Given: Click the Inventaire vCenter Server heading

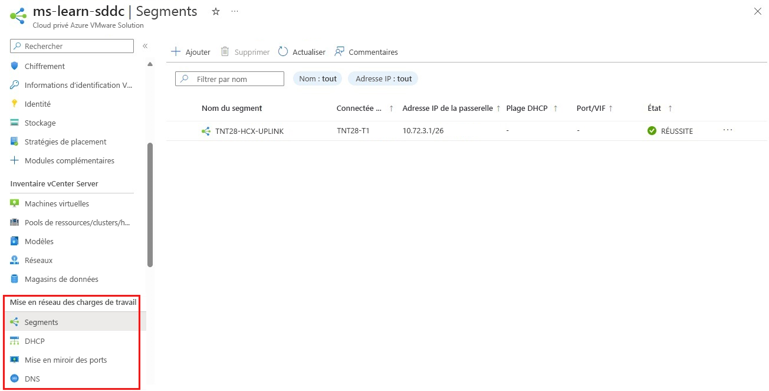Looking at the screenshot, I should [x=54, y=183].
